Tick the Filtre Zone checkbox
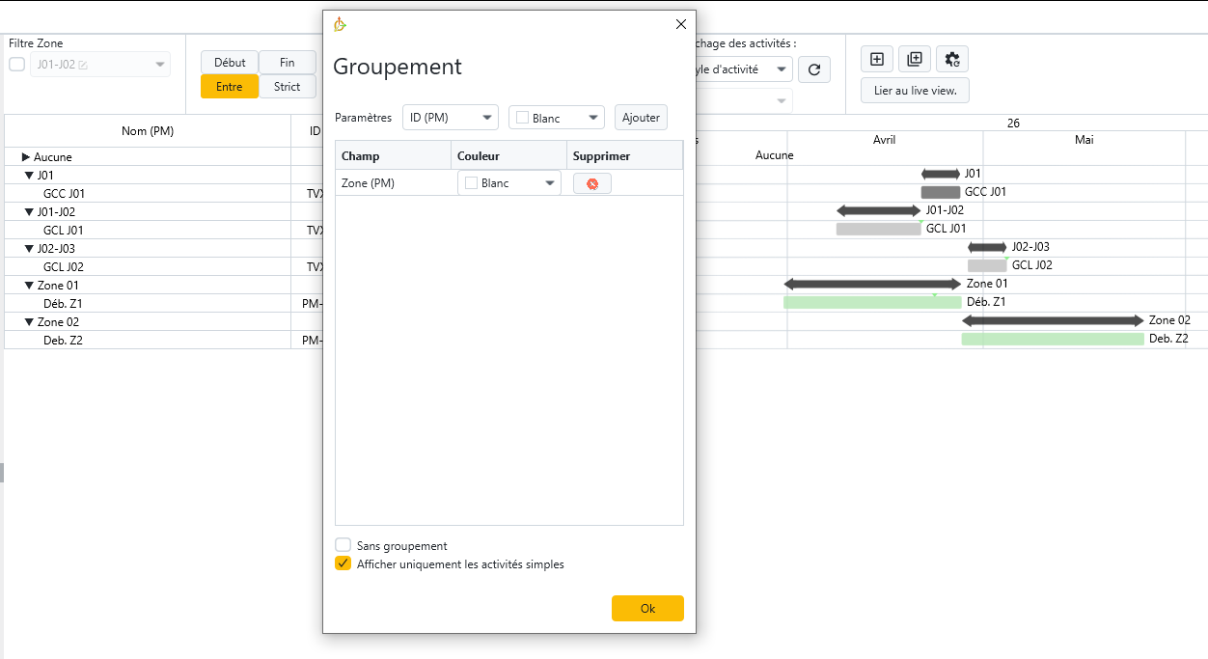Image resolution: width=1208 pixels, height=659 pixels. coord(16,65)
